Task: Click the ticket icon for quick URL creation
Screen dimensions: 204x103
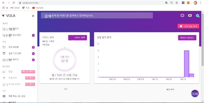Action: click(x=4, y=96)
